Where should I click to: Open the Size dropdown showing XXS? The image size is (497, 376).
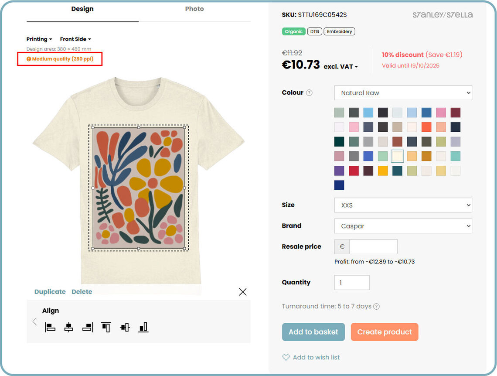(403, 205)
